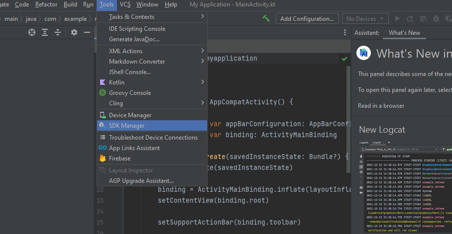
Task: Click the New Logcat heading text
Action: (x=382, y=130)
